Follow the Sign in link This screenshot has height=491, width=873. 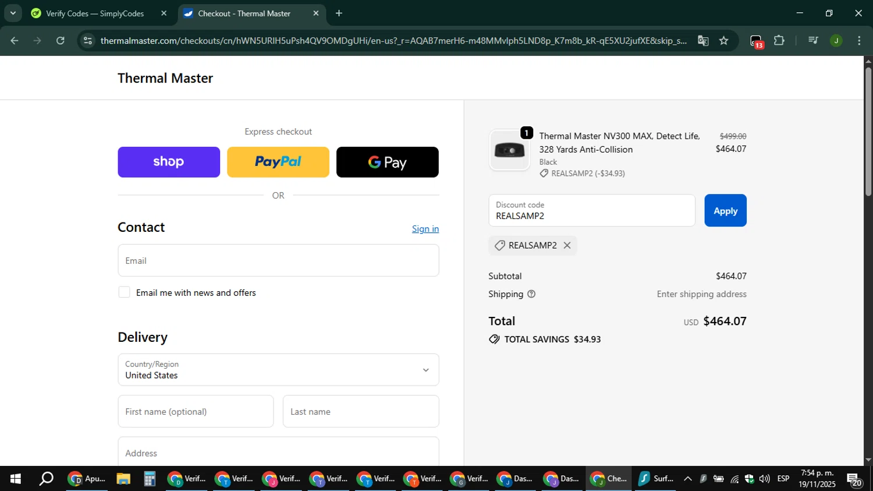pos(425,229)
